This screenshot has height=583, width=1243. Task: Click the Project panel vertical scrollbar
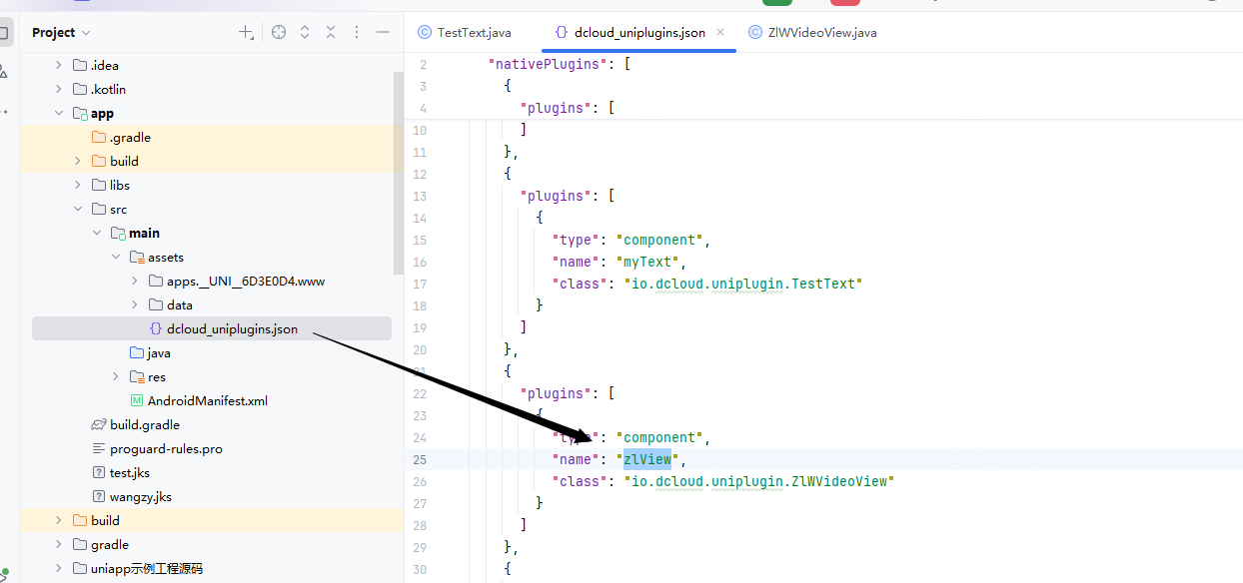399,170
